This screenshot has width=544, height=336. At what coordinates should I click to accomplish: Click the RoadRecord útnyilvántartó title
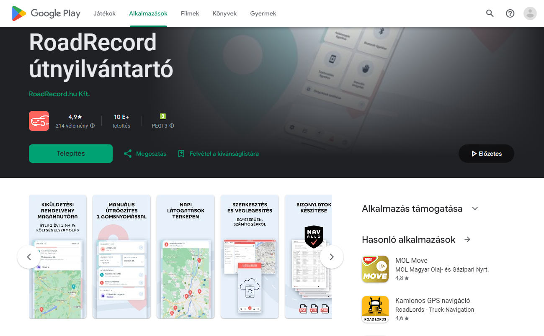click(101, 56)
